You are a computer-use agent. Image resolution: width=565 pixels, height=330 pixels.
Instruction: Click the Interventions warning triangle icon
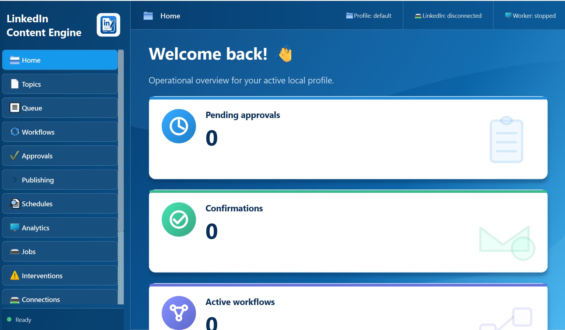pyautogui.click(x=14, y=275)
